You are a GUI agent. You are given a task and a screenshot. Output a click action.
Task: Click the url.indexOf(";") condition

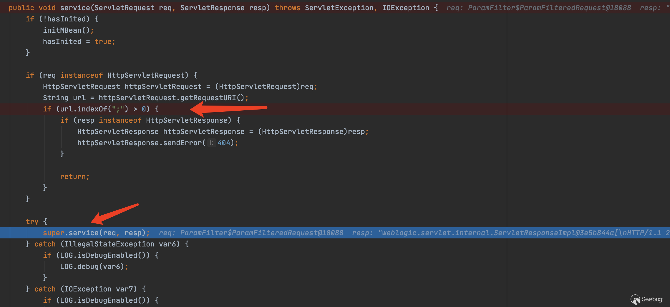click(x=92, y=109)
